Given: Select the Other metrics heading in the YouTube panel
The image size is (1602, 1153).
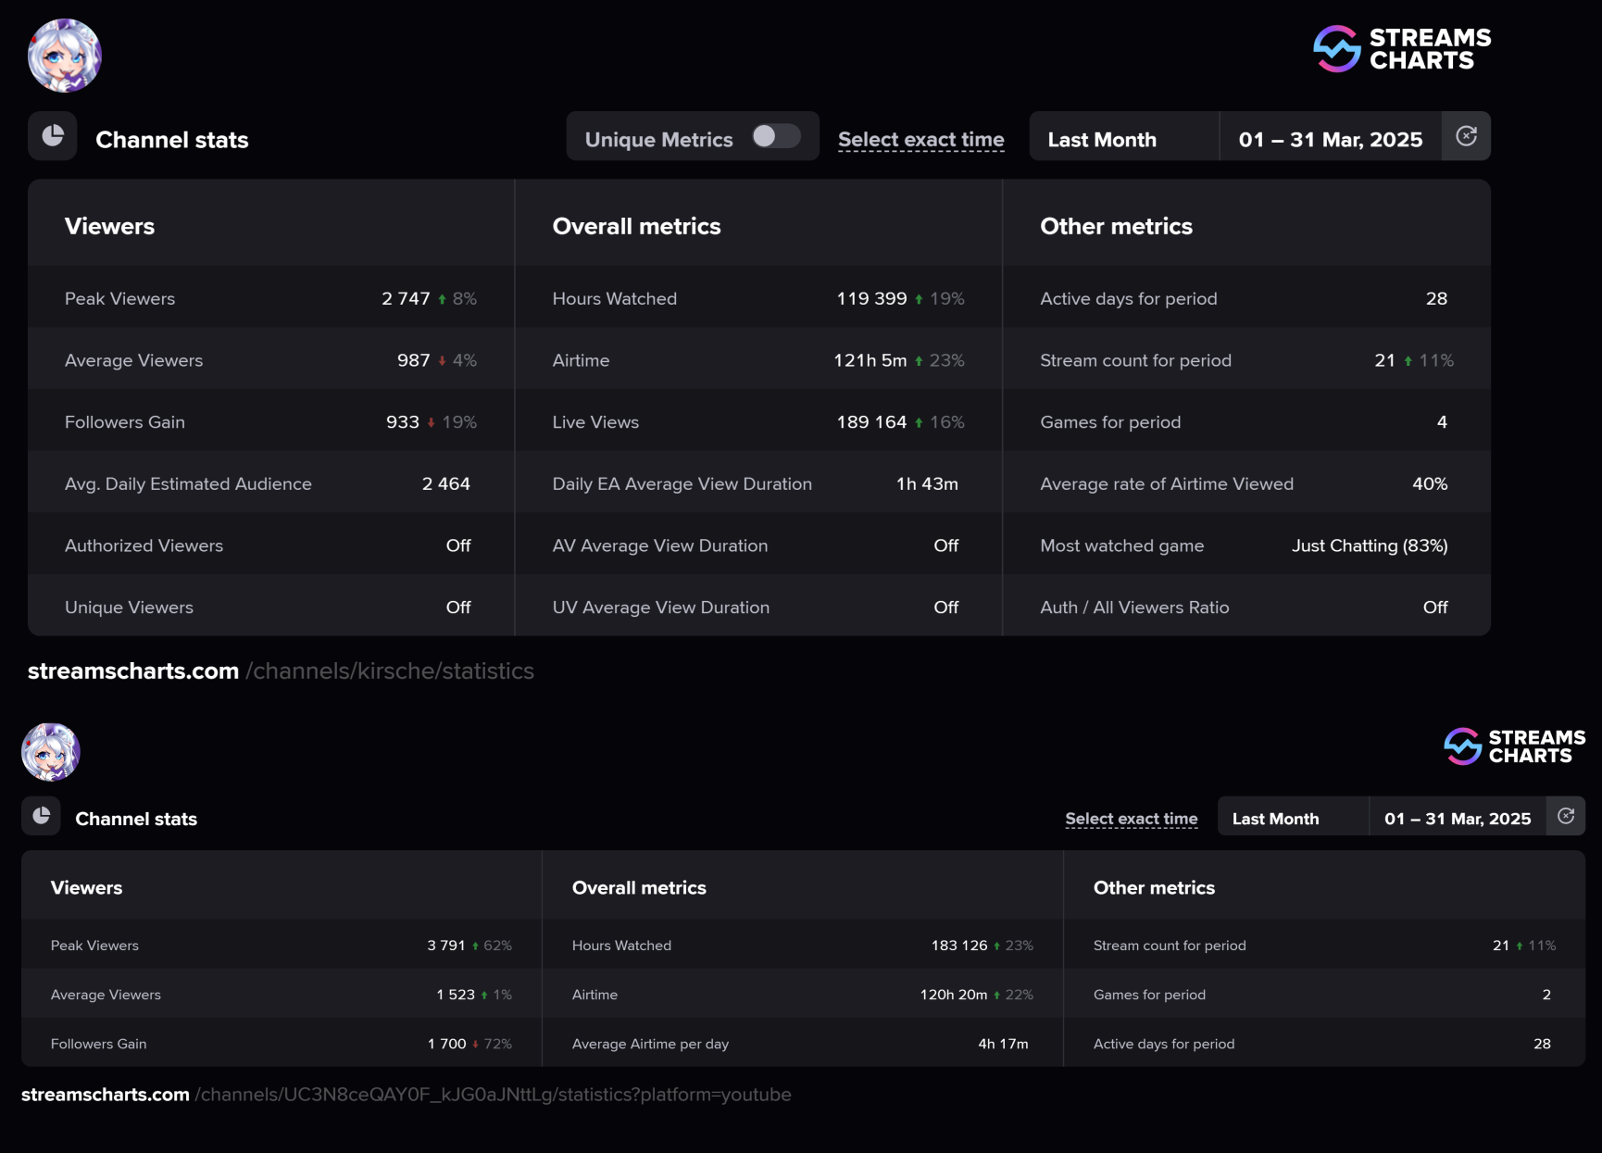Looking at the screenshot, I should click(1153, 888).
